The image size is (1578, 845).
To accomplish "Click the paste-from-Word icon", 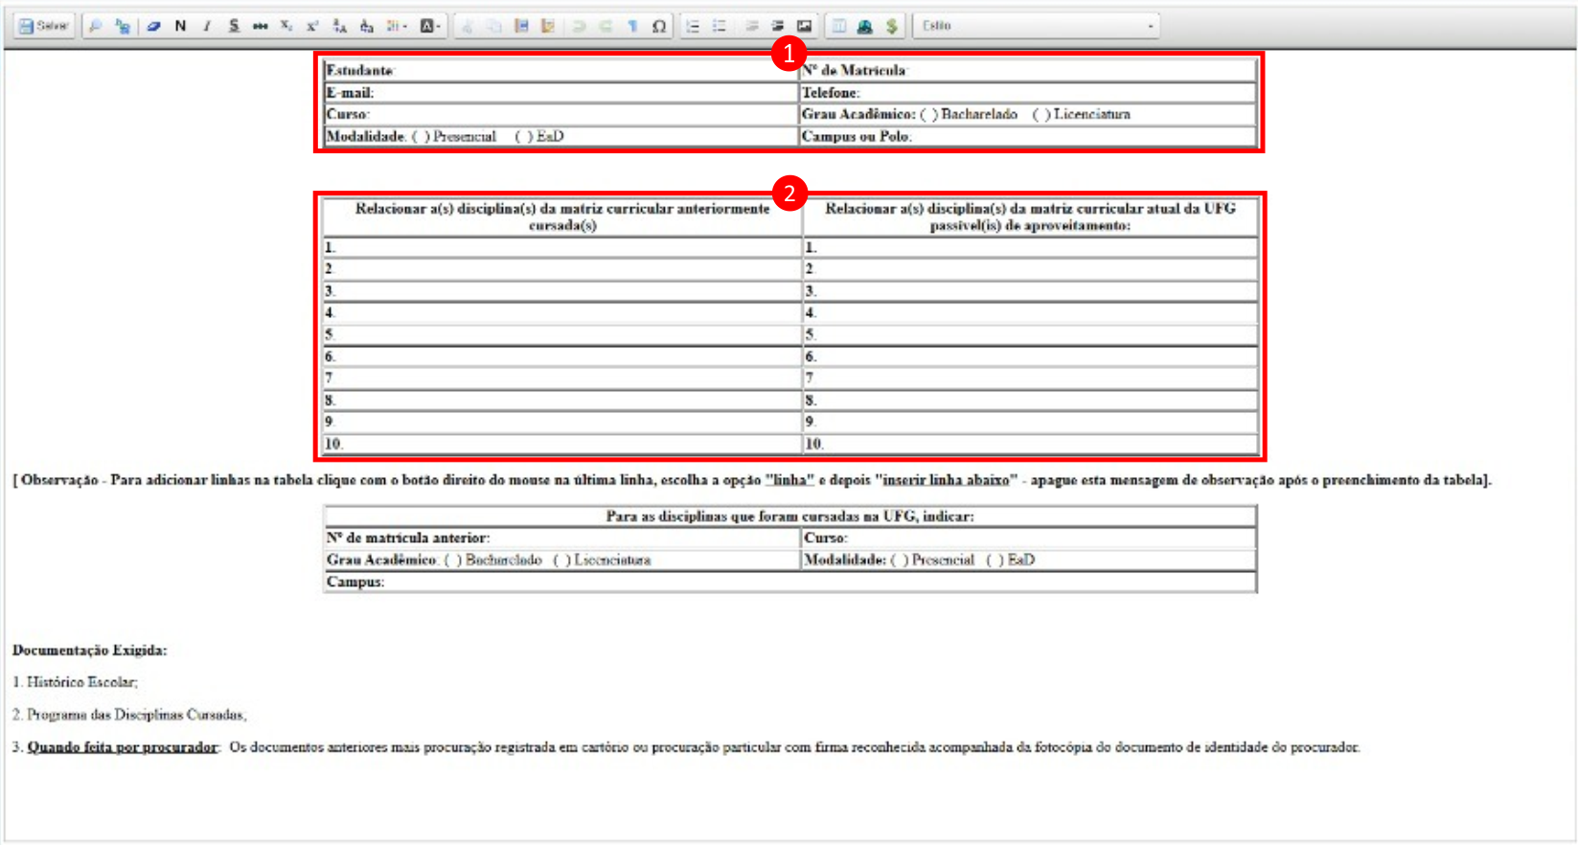I will click(x=548, y=26).
